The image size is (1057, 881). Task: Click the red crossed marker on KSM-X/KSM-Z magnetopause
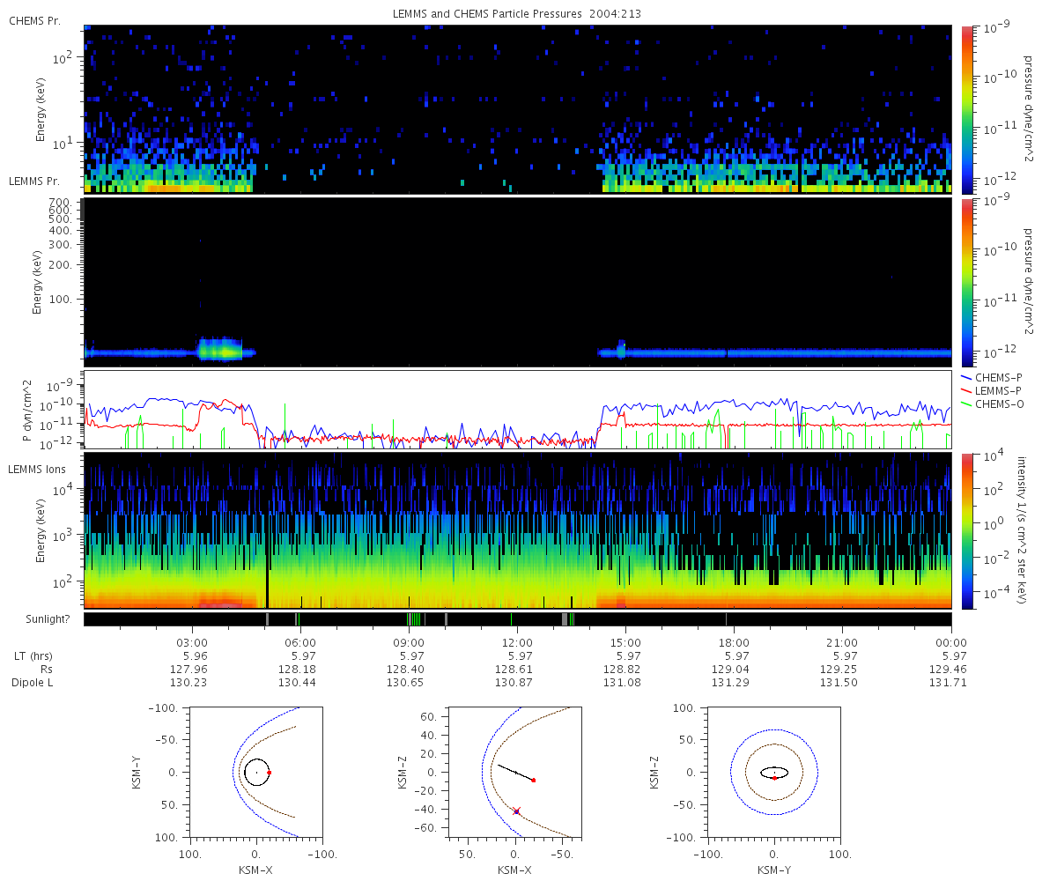point(517,811)
